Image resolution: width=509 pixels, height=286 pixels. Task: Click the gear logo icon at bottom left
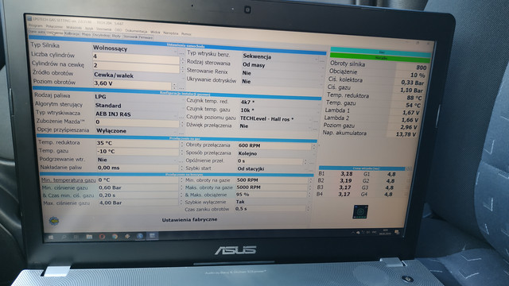click(x=54, y=221)
